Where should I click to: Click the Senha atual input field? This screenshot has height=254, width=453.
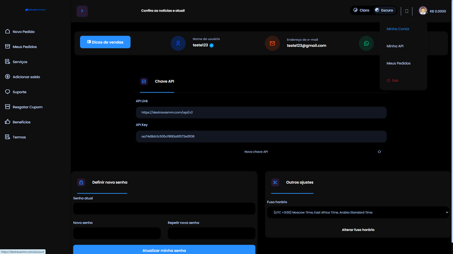pyautogui.click(x=164, y=209)
